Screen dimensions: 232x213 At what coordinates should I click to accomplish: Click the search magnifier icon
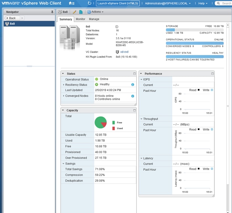coord(218,3)
